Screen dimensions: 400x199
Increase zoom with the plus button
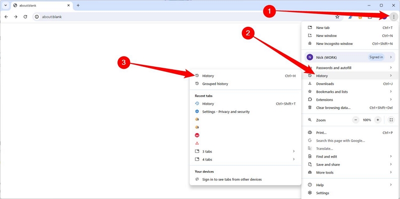(378, 120)
